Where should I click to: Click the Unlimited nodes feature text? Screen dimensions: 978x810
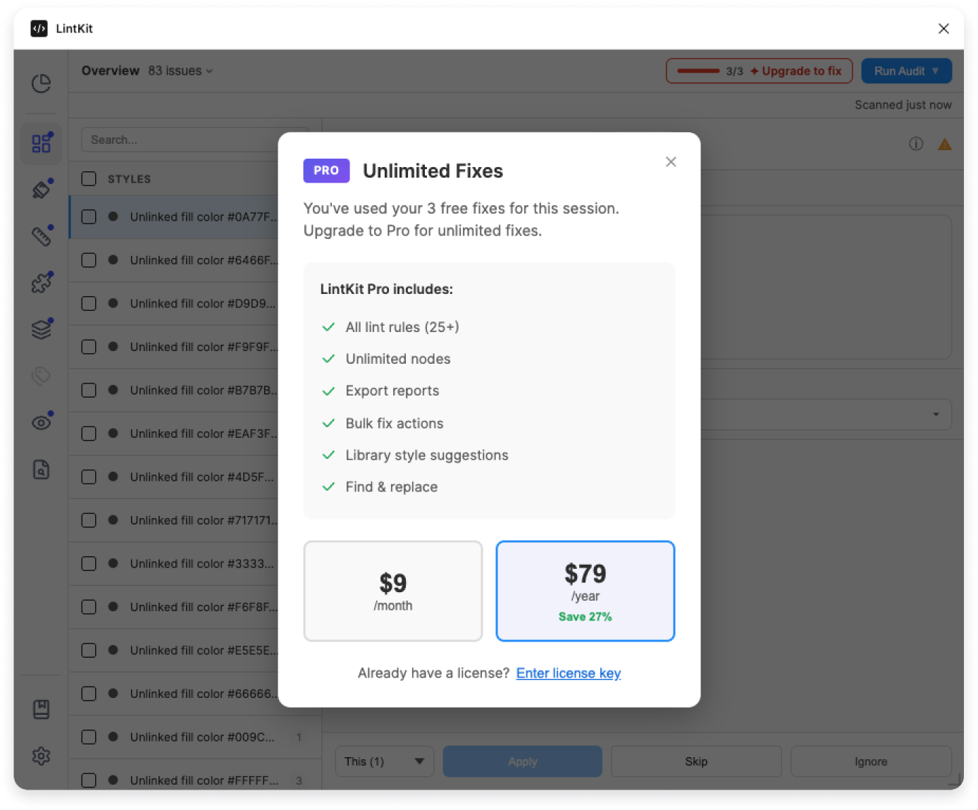coord(398,359)
